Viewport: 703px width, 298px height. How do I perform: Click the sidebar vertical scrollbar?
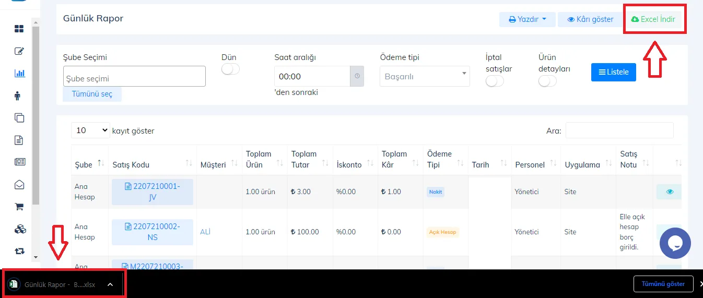click(36, 115)
